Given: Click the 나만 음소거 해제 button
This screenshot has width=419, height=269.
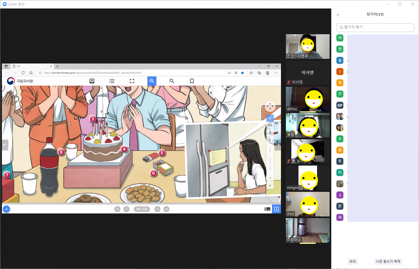Looking at the screenshot, I should pos(388,261).
